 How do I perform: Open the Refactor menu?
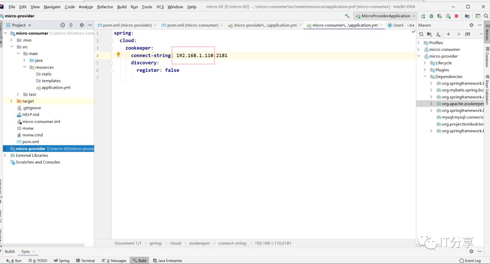point(105,6)
